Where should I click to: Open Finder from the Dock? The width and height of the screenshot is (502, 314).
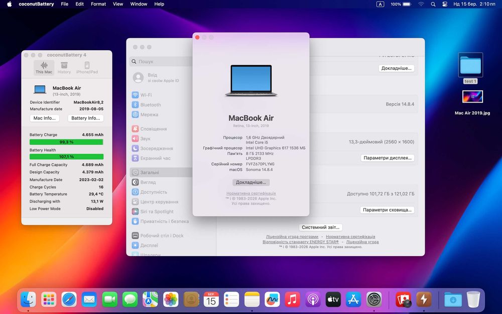pos(28,299)
